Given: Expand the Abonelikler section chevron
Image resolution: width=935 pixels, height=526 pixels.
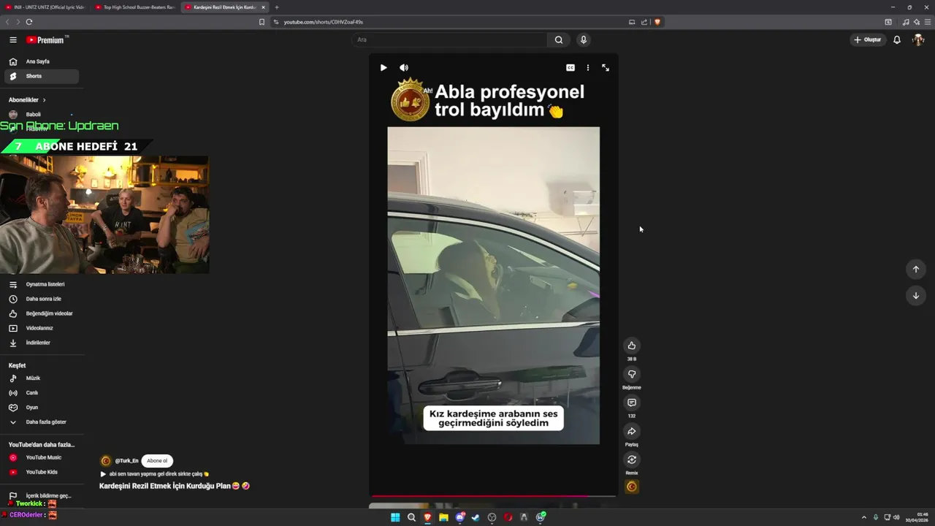Looking at the screenshot, I should [x=44, y=100].
